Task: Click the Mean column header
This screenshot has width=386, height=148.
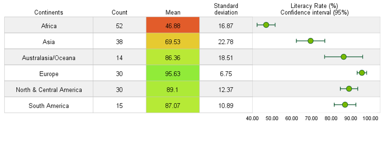Action: (x=173, y=12)
